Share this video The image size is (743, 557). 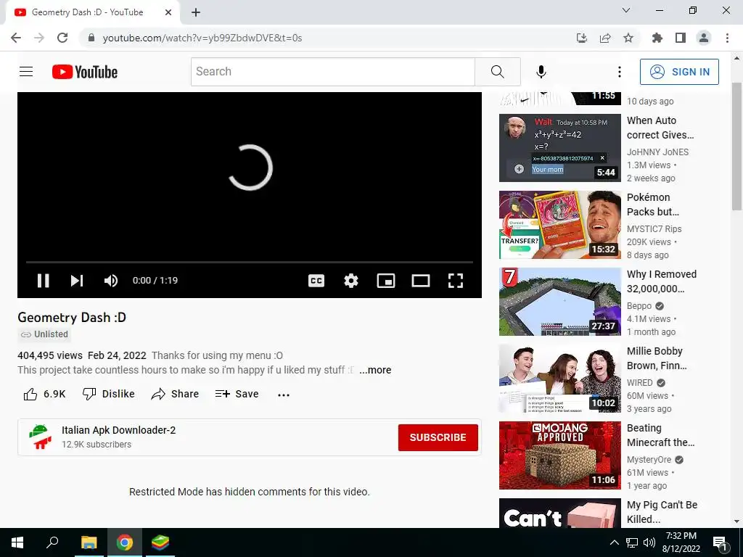pos(175,394)
